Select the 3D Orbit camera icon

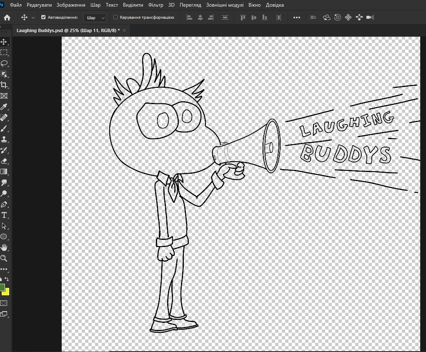coord(326,17)
